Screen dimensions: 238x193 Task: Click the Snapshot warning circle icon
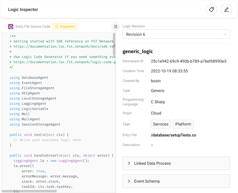[57, 27]
